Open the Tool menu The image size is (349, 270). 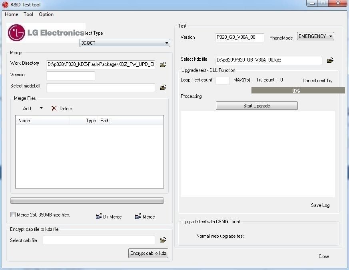[x=28, y=14]
